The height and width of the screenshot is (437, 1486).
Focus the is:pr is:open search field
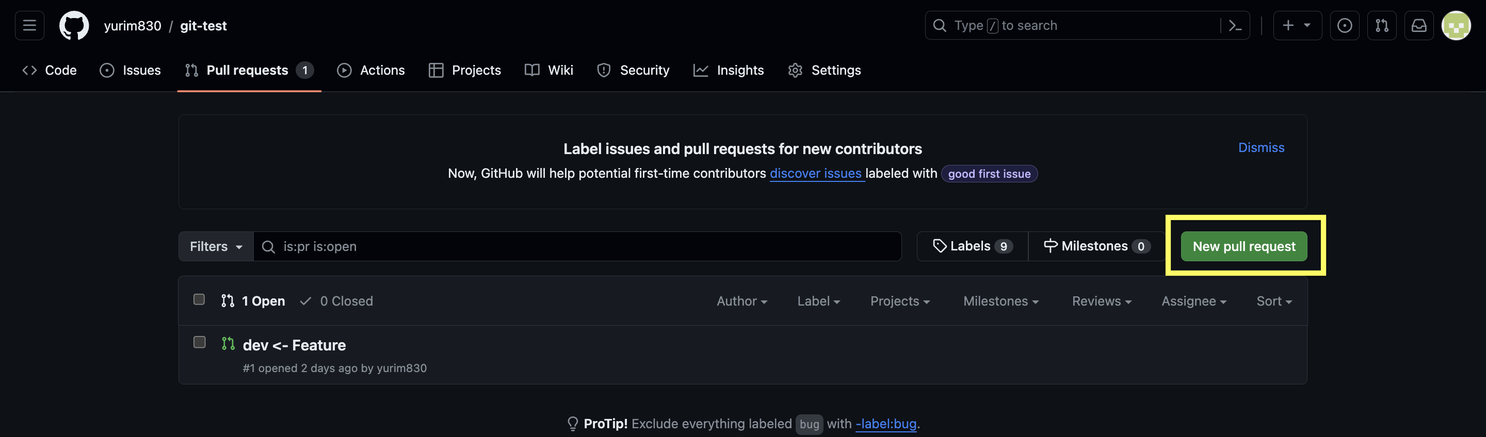point(577,246)
